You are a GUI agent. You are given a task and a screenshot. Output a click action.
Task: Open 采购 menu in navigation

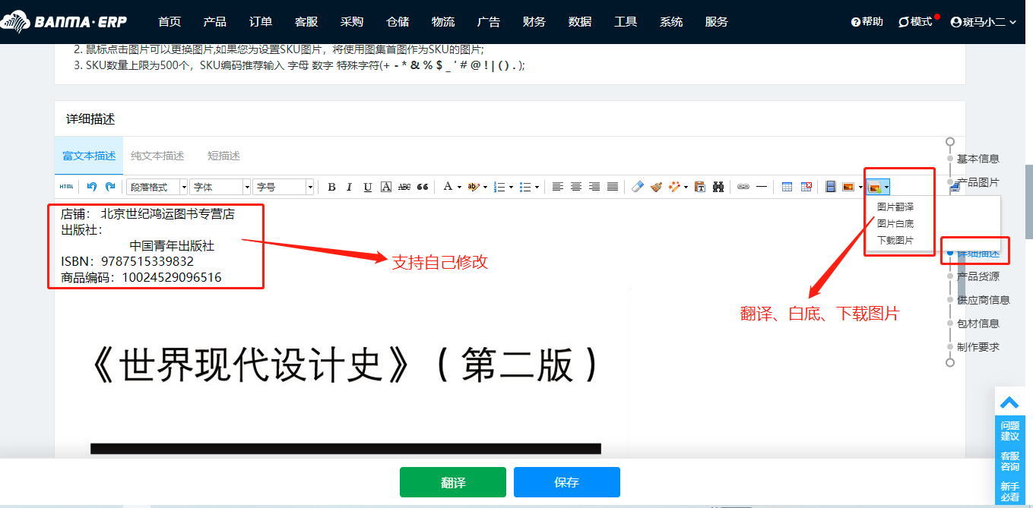(x=352, y=22)
